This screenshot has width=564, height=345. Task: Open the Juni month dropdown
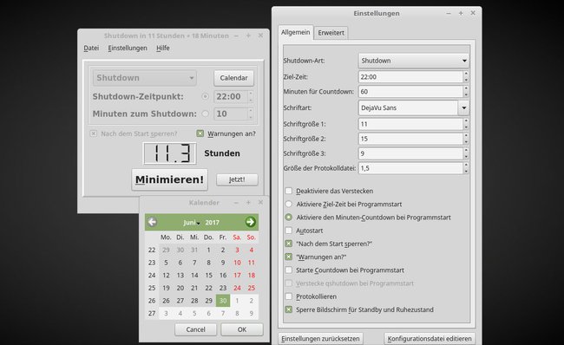(192, 223)
